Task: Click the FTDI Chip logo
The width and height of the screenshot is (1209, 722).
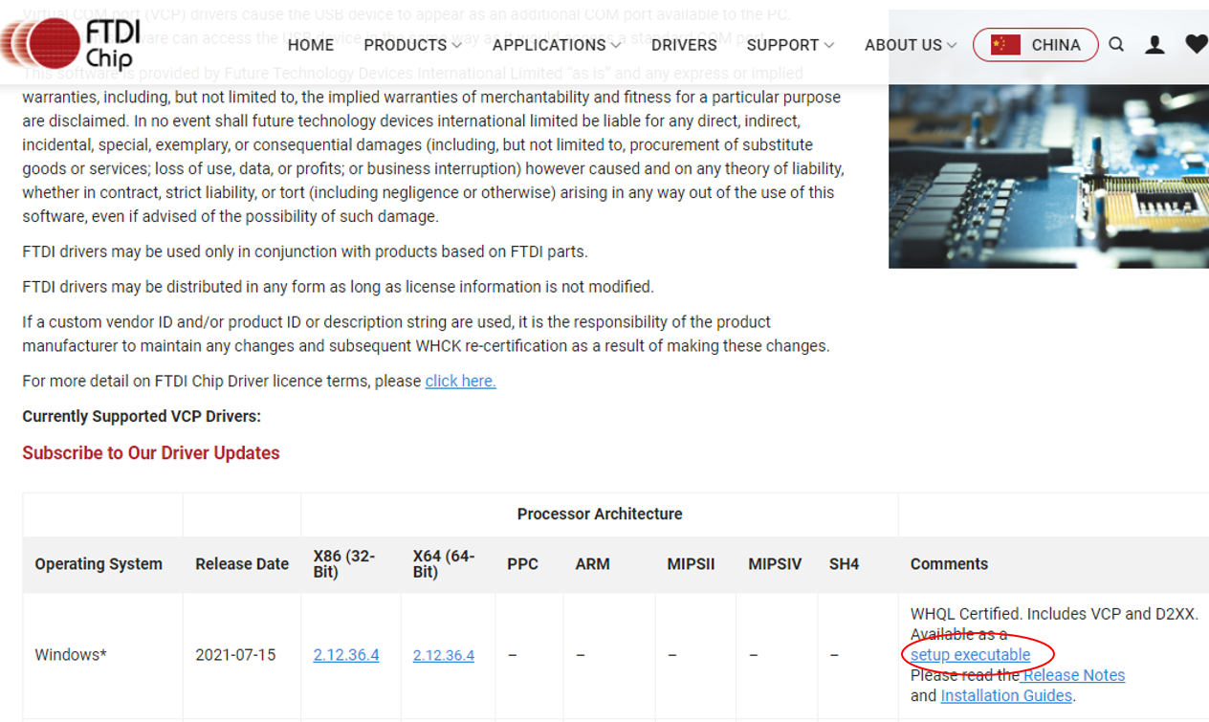Action: 72,43
